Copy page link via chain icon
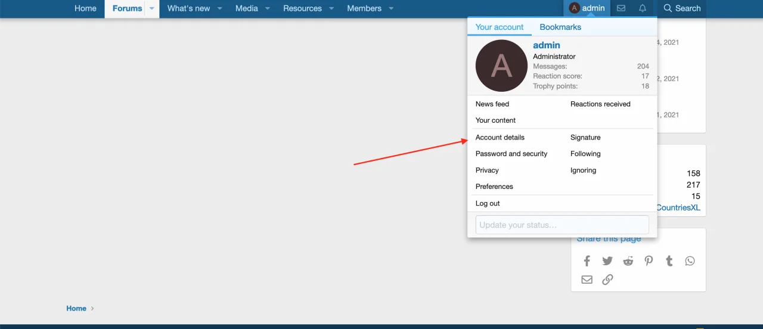This screenshot has height=329, width=763. coord(607,280)
